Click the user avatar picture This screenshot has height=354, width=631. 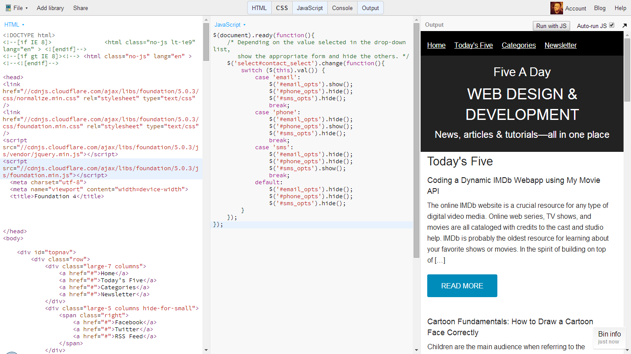point(557,8)
